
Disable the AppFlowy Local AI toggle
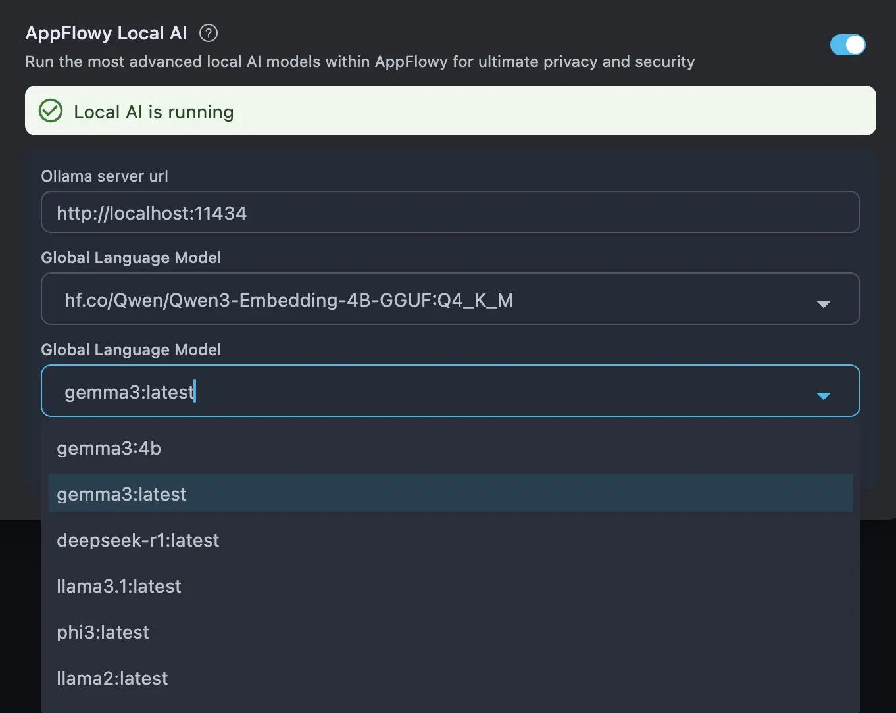pyautogui.click(x=847, y=45)
